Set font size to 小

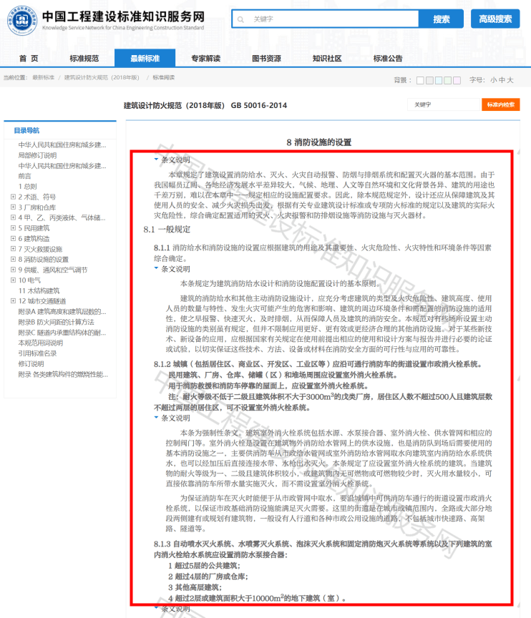pyautogui.click(x=494, y=80)
